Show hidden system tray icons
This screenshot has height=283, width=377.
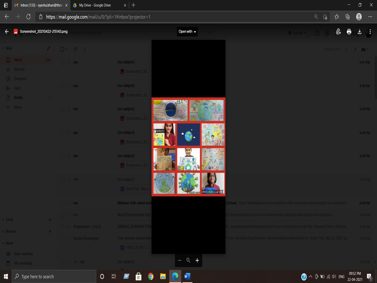click(x=311, y=277)
